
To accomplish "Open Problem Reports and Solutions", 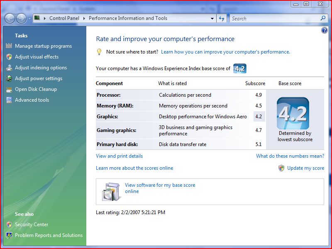I will click(x=49, y=235).
